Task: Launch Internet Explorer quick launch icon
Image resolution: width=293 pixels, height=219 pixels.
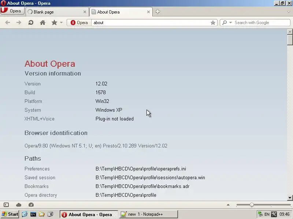Action: (25, 214)
